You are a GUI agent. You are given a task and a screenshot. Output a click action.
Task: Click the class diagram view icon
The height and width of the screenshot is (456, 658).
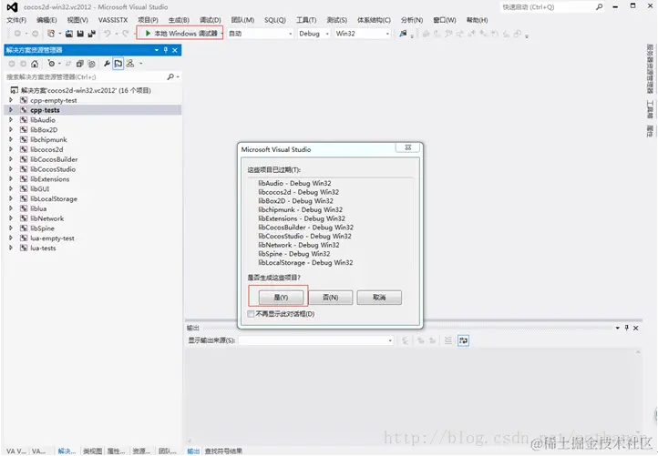(x=130, y=64)
